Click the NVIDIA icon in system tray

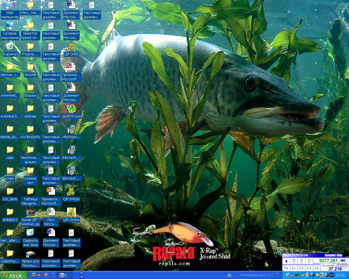[x=317, y=275]
